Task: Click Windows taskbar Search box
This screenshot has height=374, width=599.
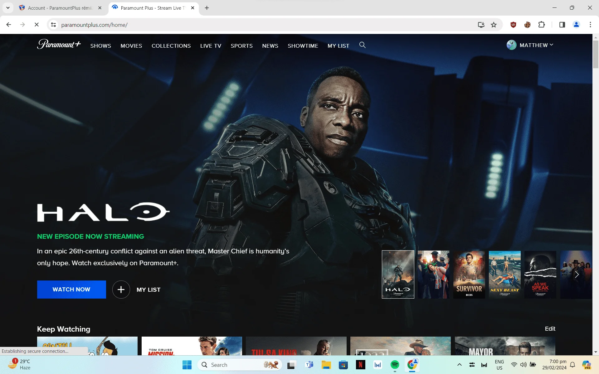Action: [240, 365]
